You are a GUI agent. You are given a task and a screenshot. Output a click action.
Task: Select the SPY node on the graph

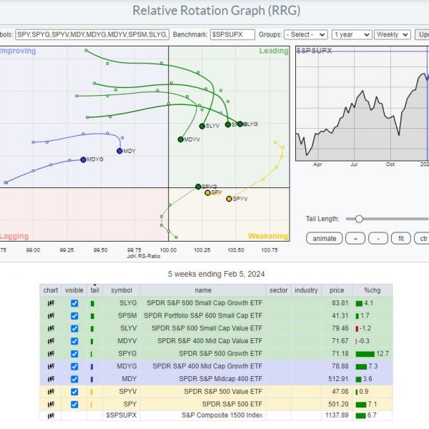(207, 192)
